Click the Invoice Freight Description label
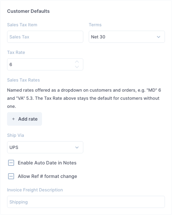172x215 pixels. point(35,190)
